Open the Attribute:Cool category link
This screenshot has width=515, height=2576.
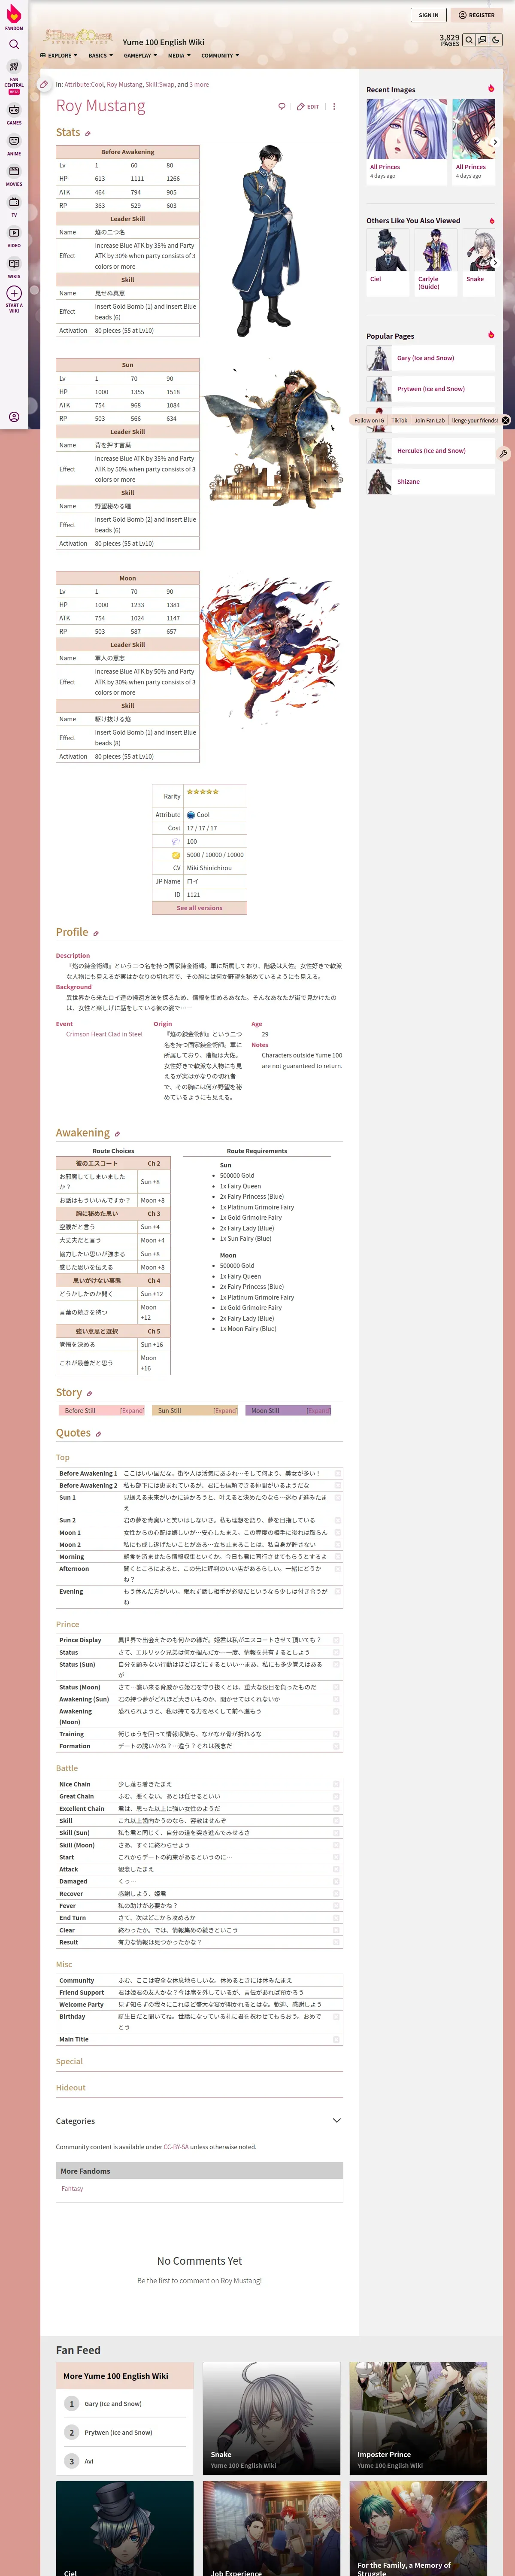click(84, 85)
